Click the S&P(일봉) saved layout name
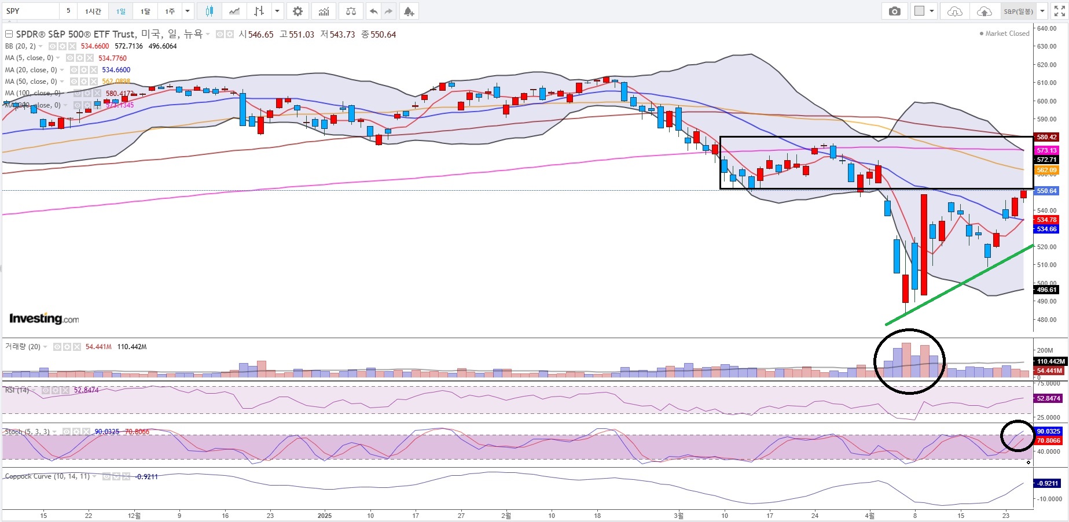Image resolution: width=1069 pixels, height=522 pixels. click(x=1018, y=11)
